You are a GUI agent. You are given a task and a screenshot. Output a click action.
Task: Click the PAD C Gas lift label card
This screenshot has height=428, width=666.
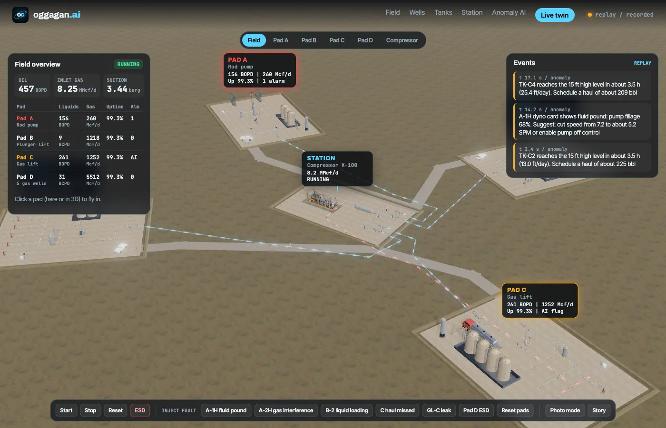540,301
